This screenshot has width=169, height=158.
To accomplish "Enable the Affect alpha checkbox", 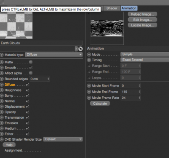I will pyautogui.click(x=31, y=73).
